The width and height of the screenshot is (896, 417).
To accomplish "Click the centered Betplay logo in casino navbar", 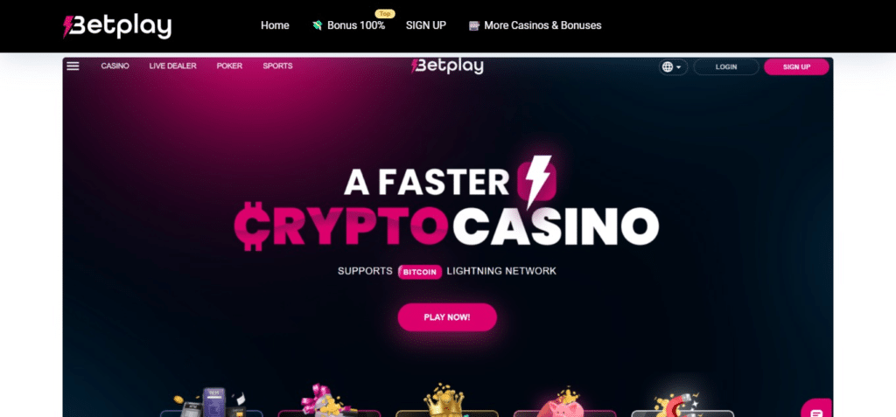I will point(447,66).
